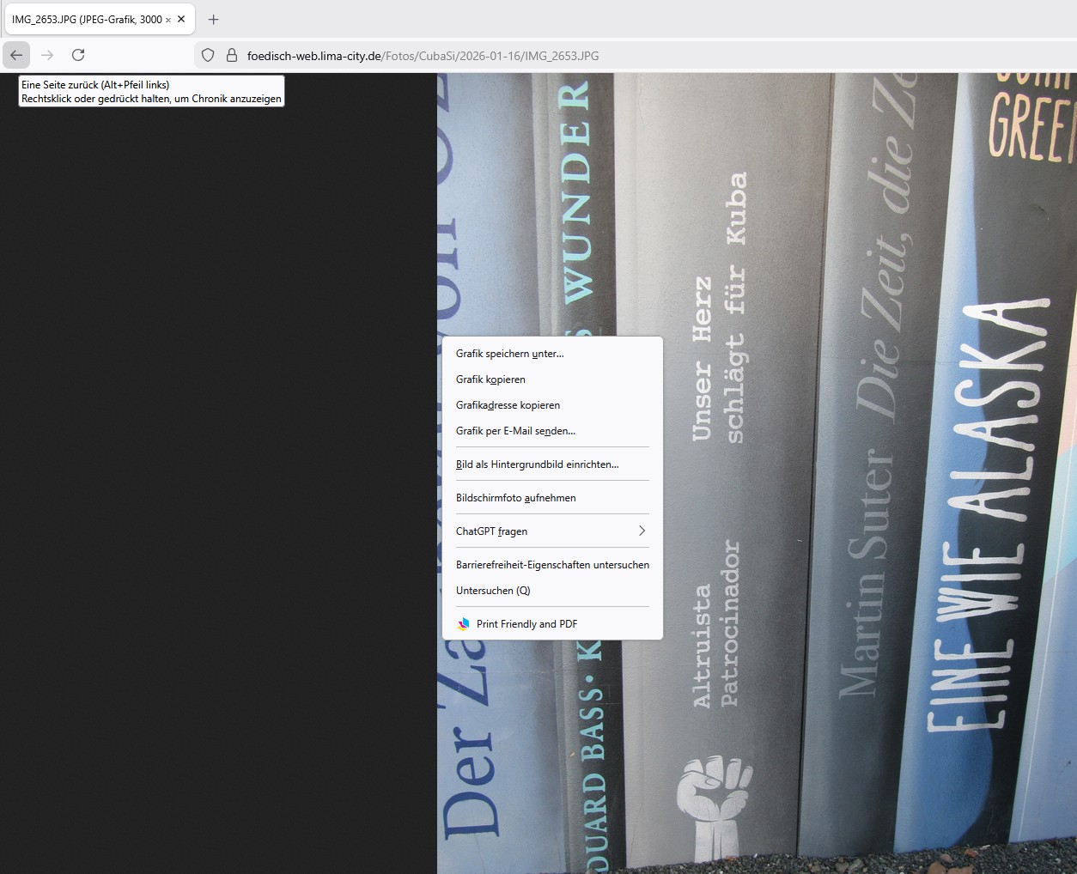Select Grafik speichern unter...
1077x874 pixels.
[510, 354]
